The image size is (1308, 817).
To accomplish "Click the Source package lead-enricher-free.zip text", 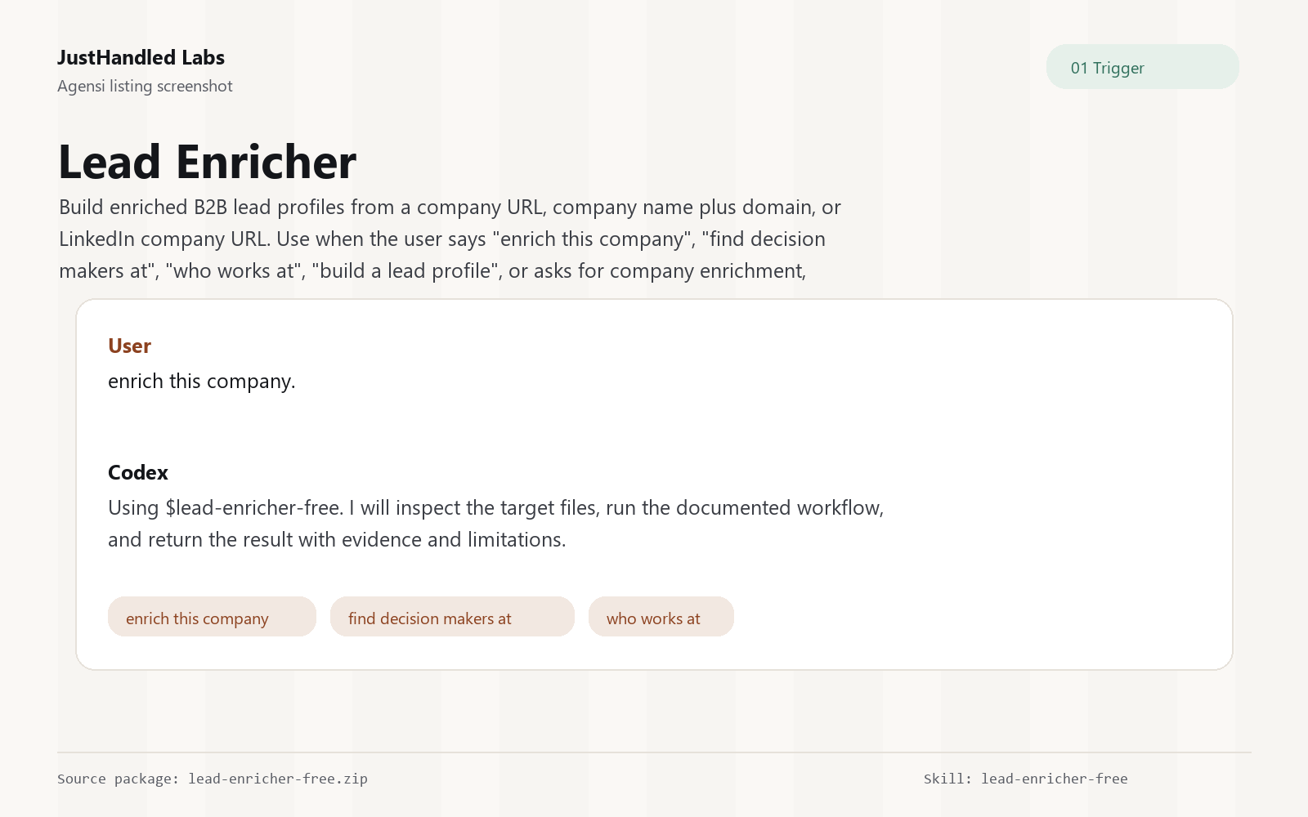I will pyautogui.click(x=213, y=779).
